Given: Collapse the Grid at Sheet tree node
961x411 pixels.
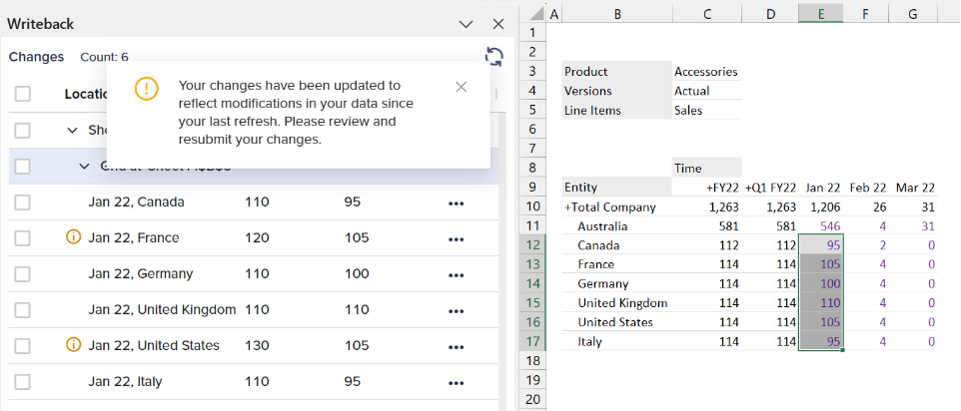Looking at the screenshot, I should point(85,166).
